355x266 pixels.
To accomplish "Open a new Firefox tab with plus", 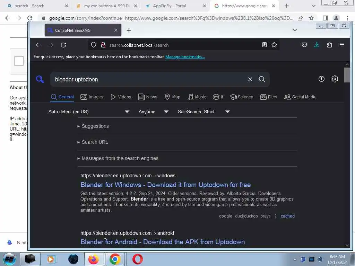I will [x=129, y=30].
